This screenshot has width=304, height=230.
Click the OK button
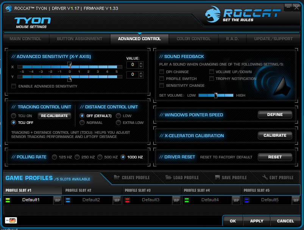[233, 221]
